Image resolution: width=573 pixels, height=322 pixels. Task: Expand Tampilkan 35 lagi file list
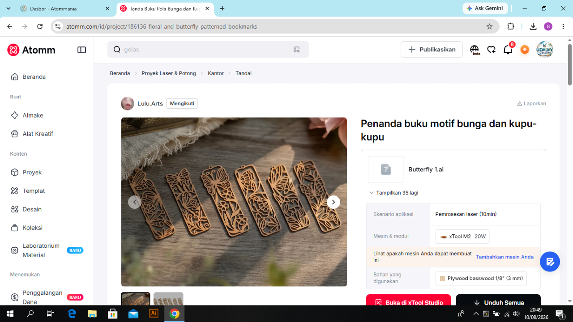(394, 193)
